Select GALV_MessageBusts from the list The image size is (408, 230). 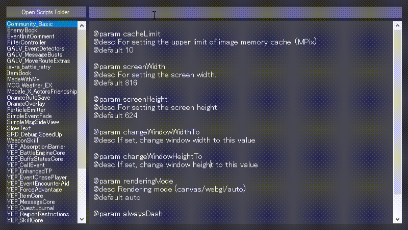coord(34,54)
